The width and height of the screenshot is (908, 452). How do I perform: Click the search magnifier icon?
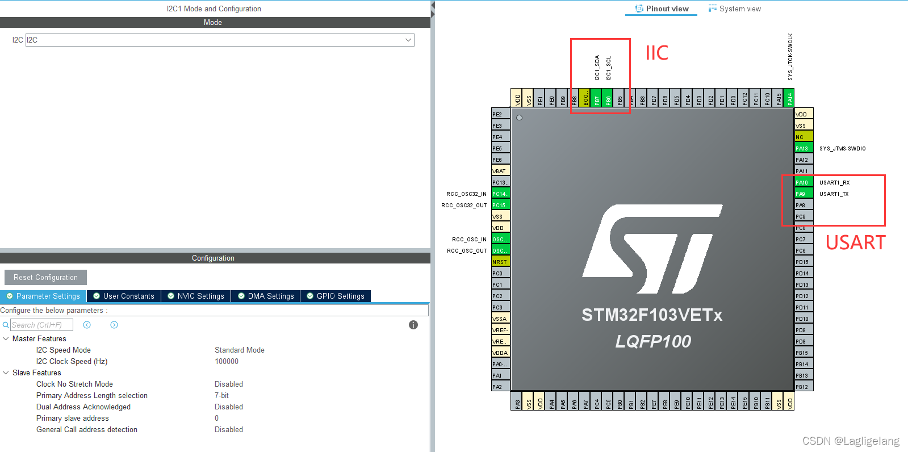pyautogui.click(x=6, y=325)
